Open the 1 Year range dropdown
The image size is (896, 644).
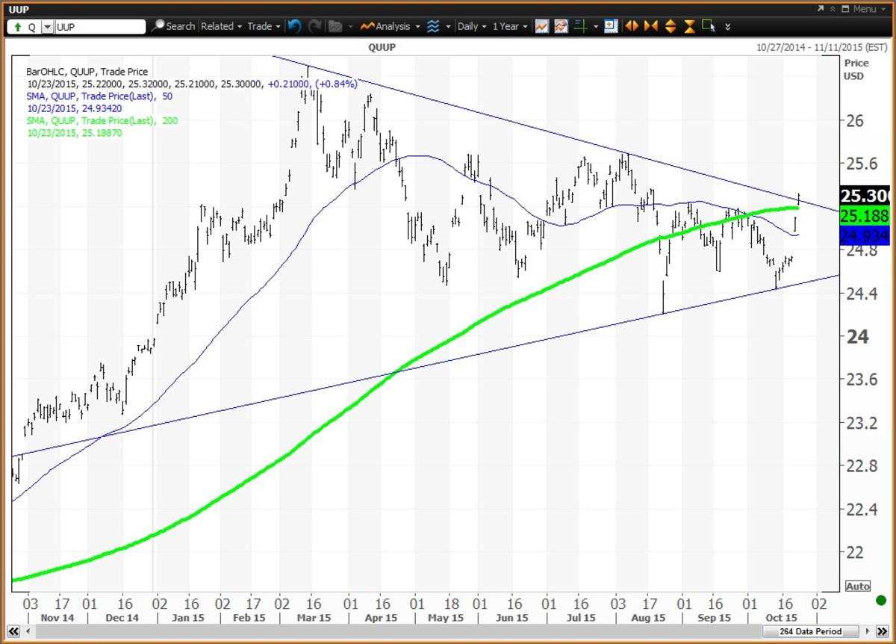(x=510, y=26)
